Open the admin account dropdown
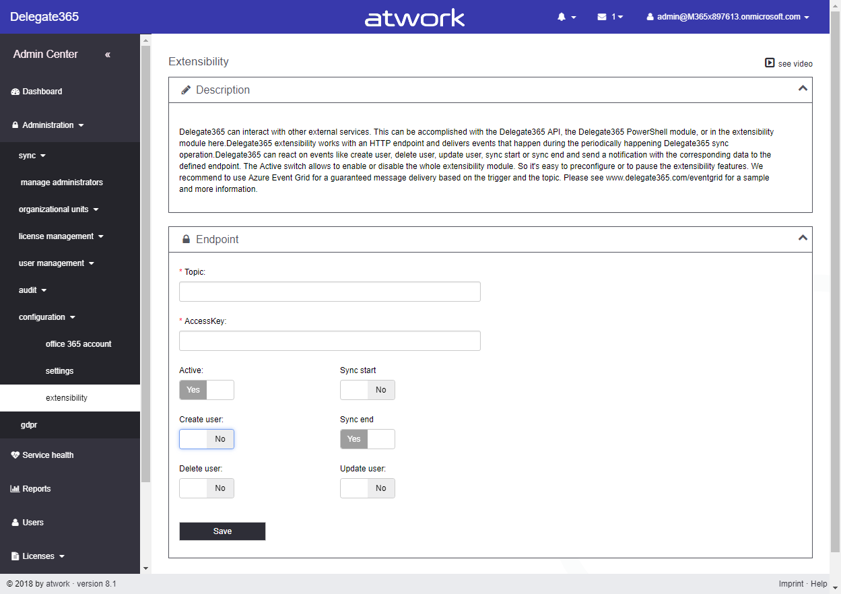This screenshot has height=594, width=841. [728, 17]
